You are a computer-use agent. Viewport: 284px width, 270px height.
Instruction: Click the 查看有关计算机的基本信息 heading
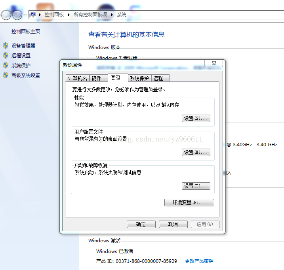tap(126, 34)
